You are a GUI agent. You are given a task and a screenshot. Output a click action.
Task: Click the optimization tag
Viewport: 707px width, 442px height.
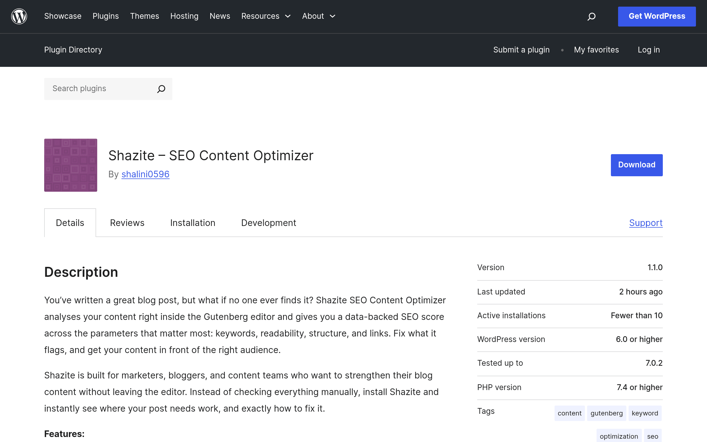[619, 436]
